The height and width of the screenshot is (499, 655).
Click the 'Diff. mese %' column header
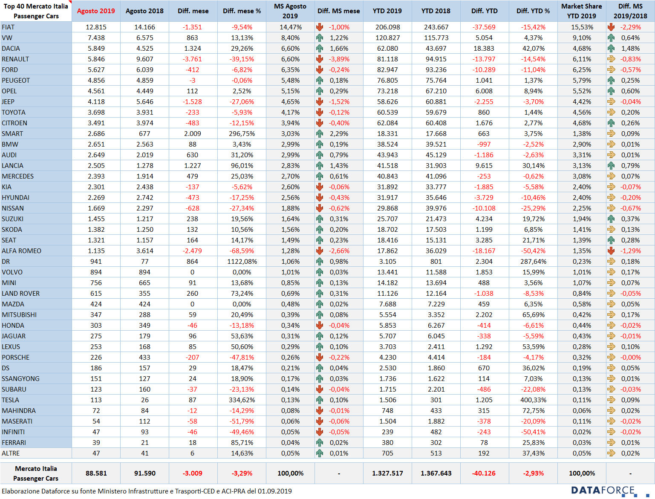tap(242, 11)
